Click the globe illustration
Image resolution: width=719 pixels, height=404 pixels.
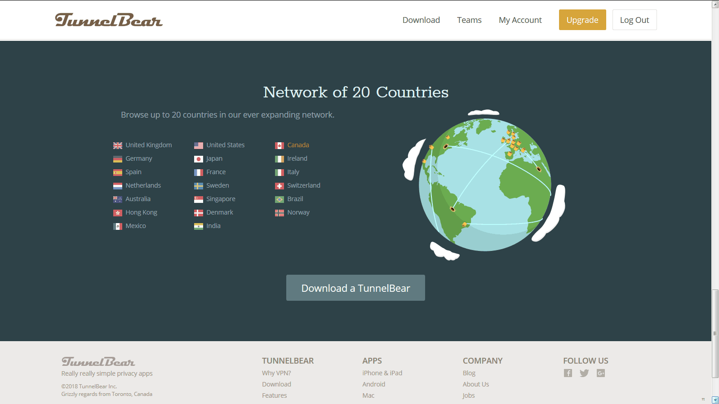(484, 185)
